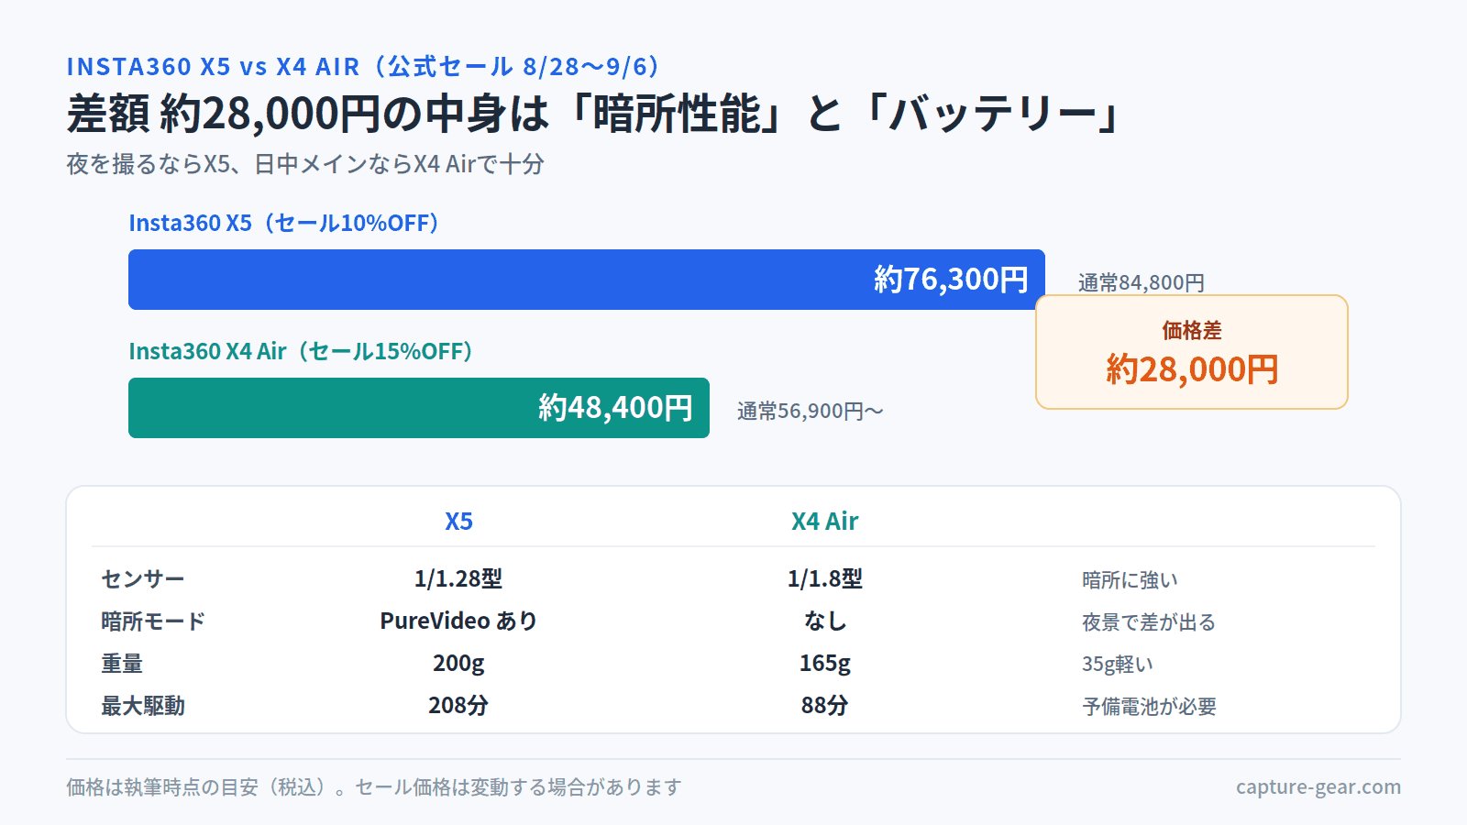Click the sensor value '1/1.28型'

(458, 578)
